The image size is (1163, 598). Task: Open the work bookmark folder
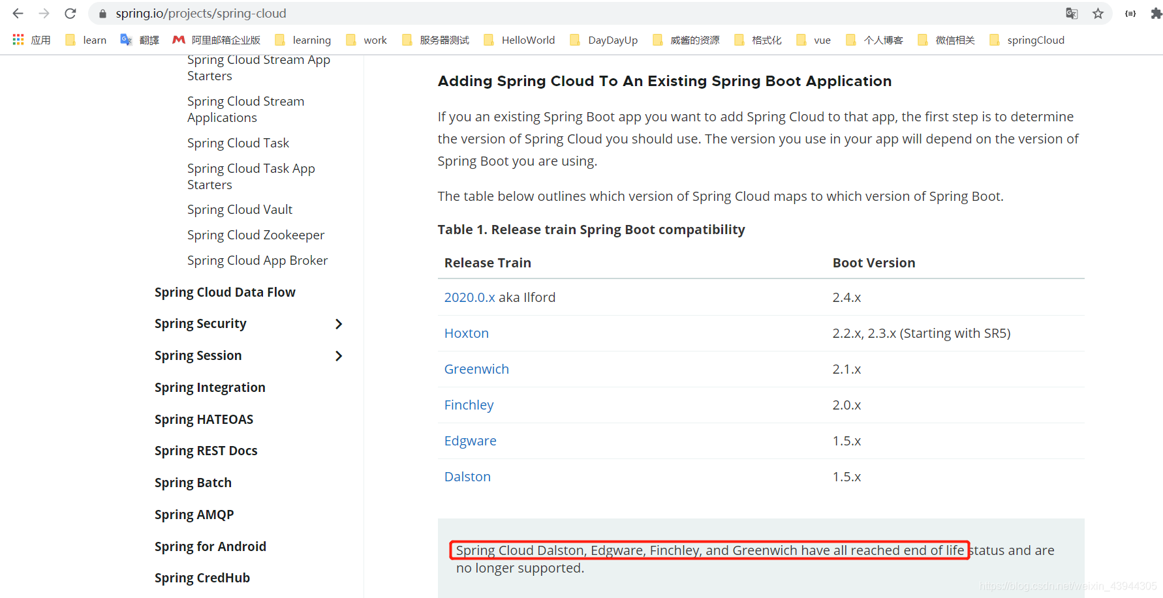pyautogui.click(x=367, y=40)
